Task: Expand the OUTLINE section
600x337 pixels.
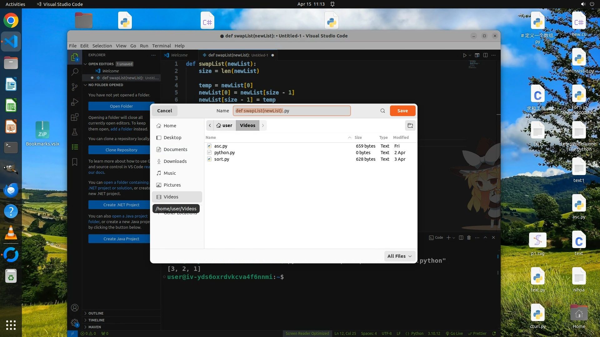Action: [x=96, y=313]
